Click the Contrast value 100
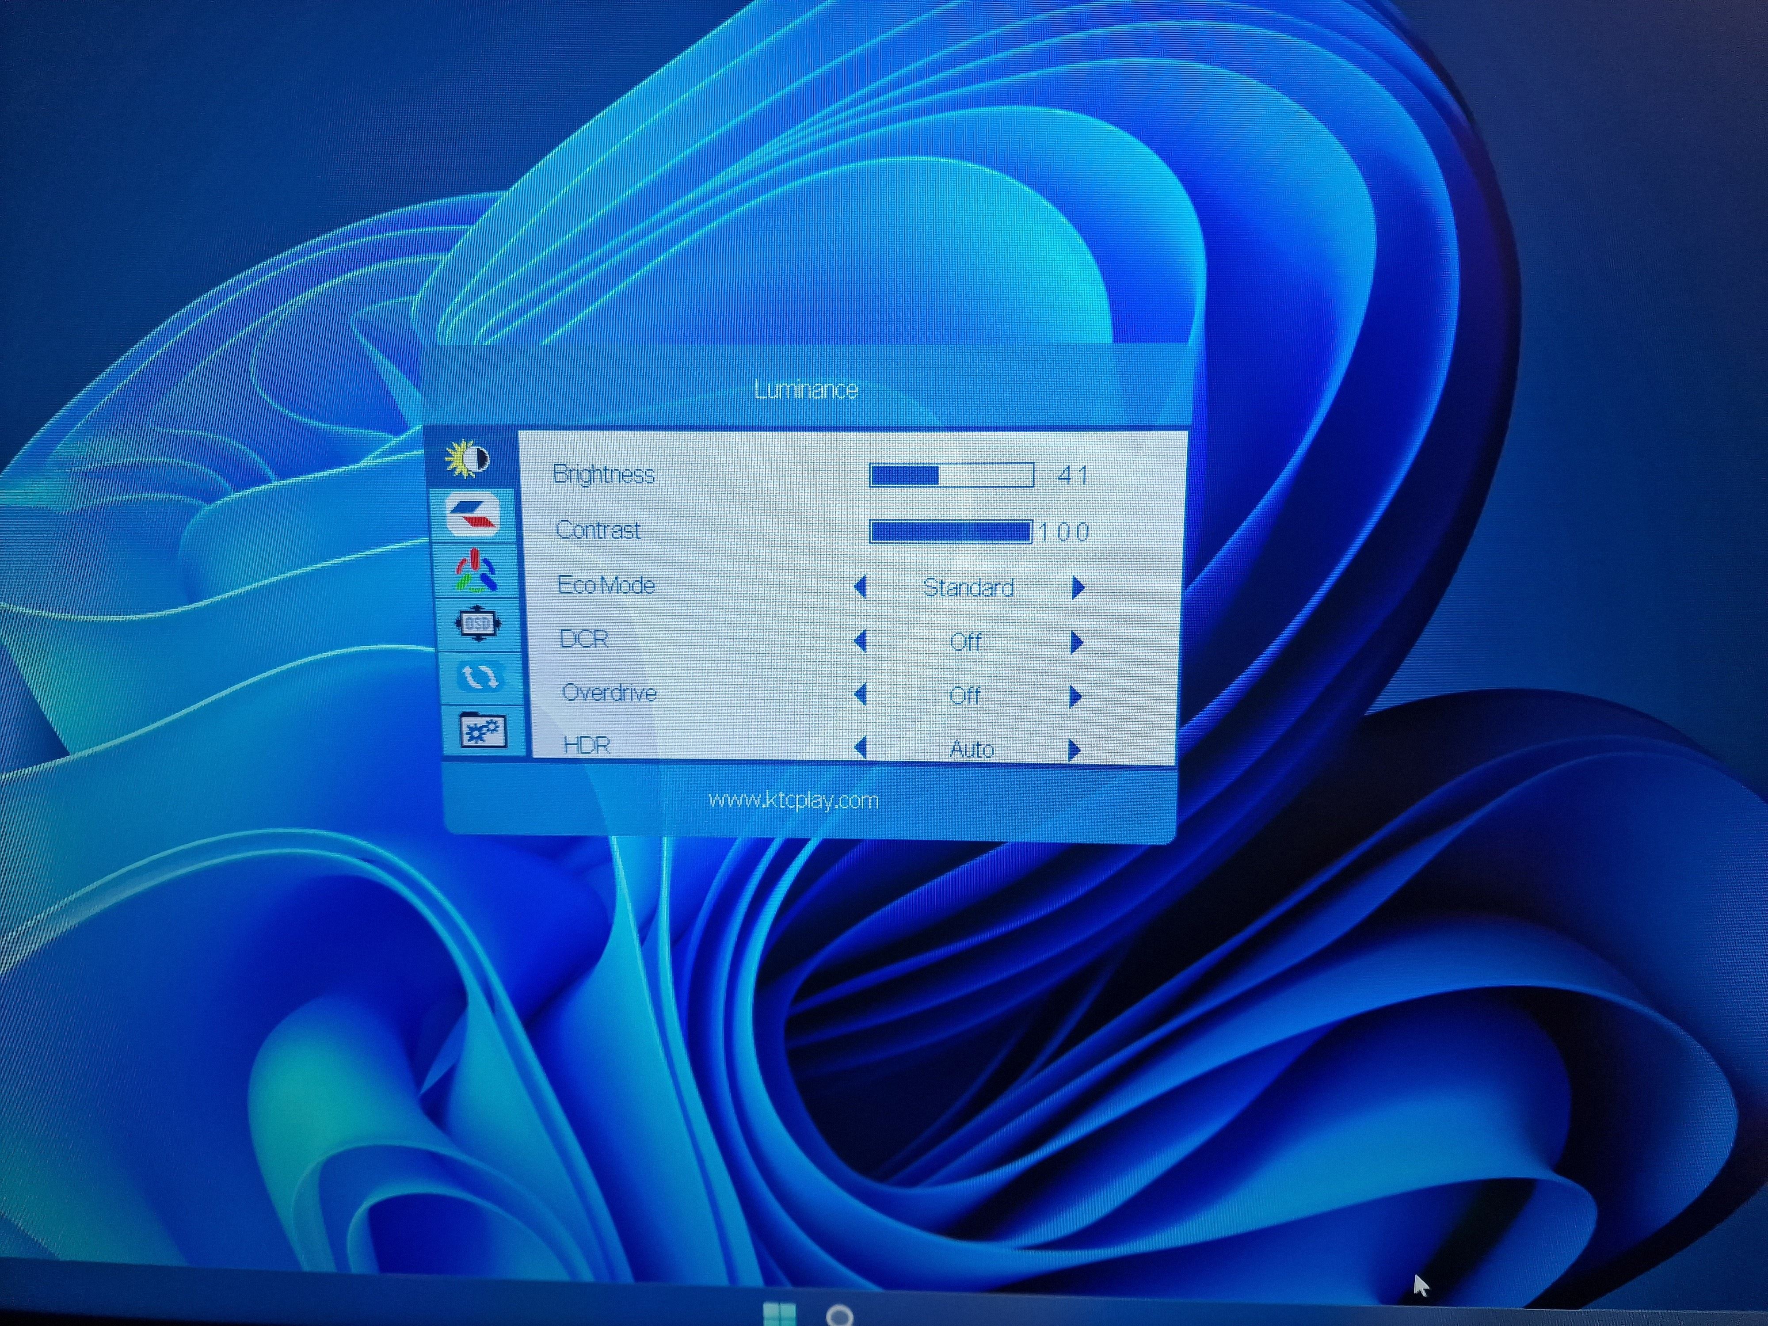 click(x=1064, y=532)
